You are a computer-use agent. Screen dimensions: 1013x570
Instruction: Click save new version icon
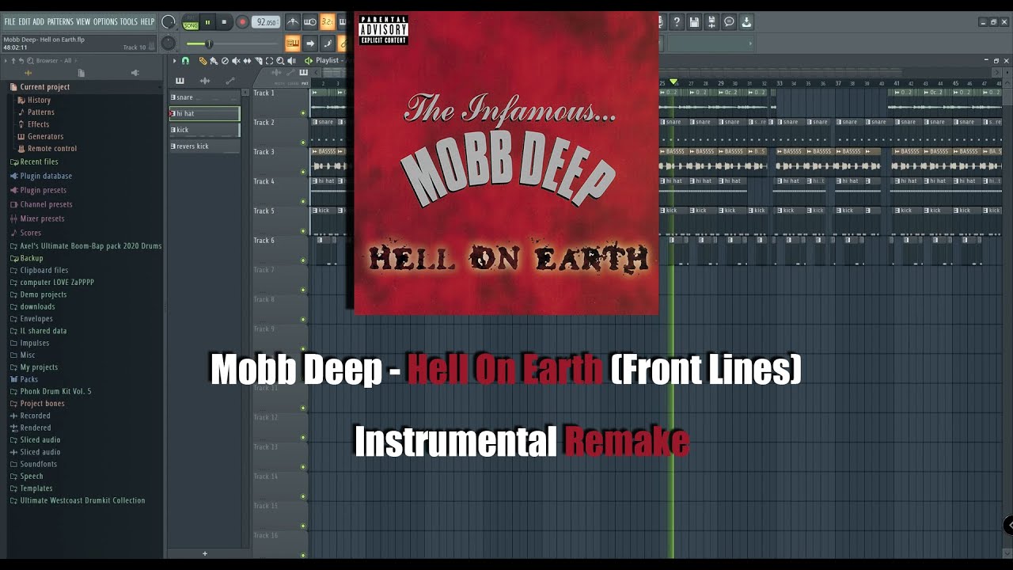pyautogui.click(x=711, y=22)
